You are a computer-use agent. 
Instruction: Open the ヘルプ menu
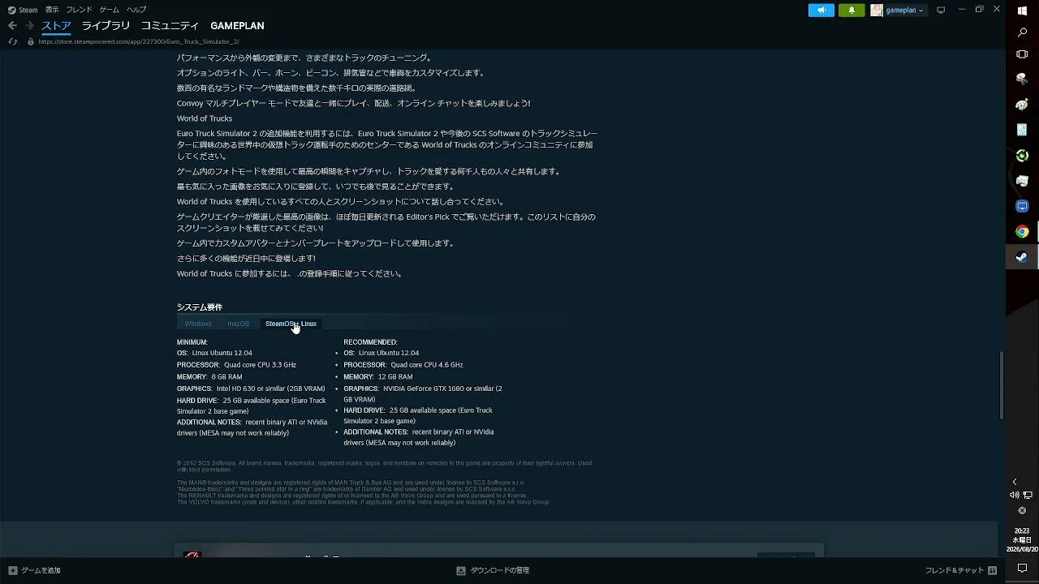[136, 10]
